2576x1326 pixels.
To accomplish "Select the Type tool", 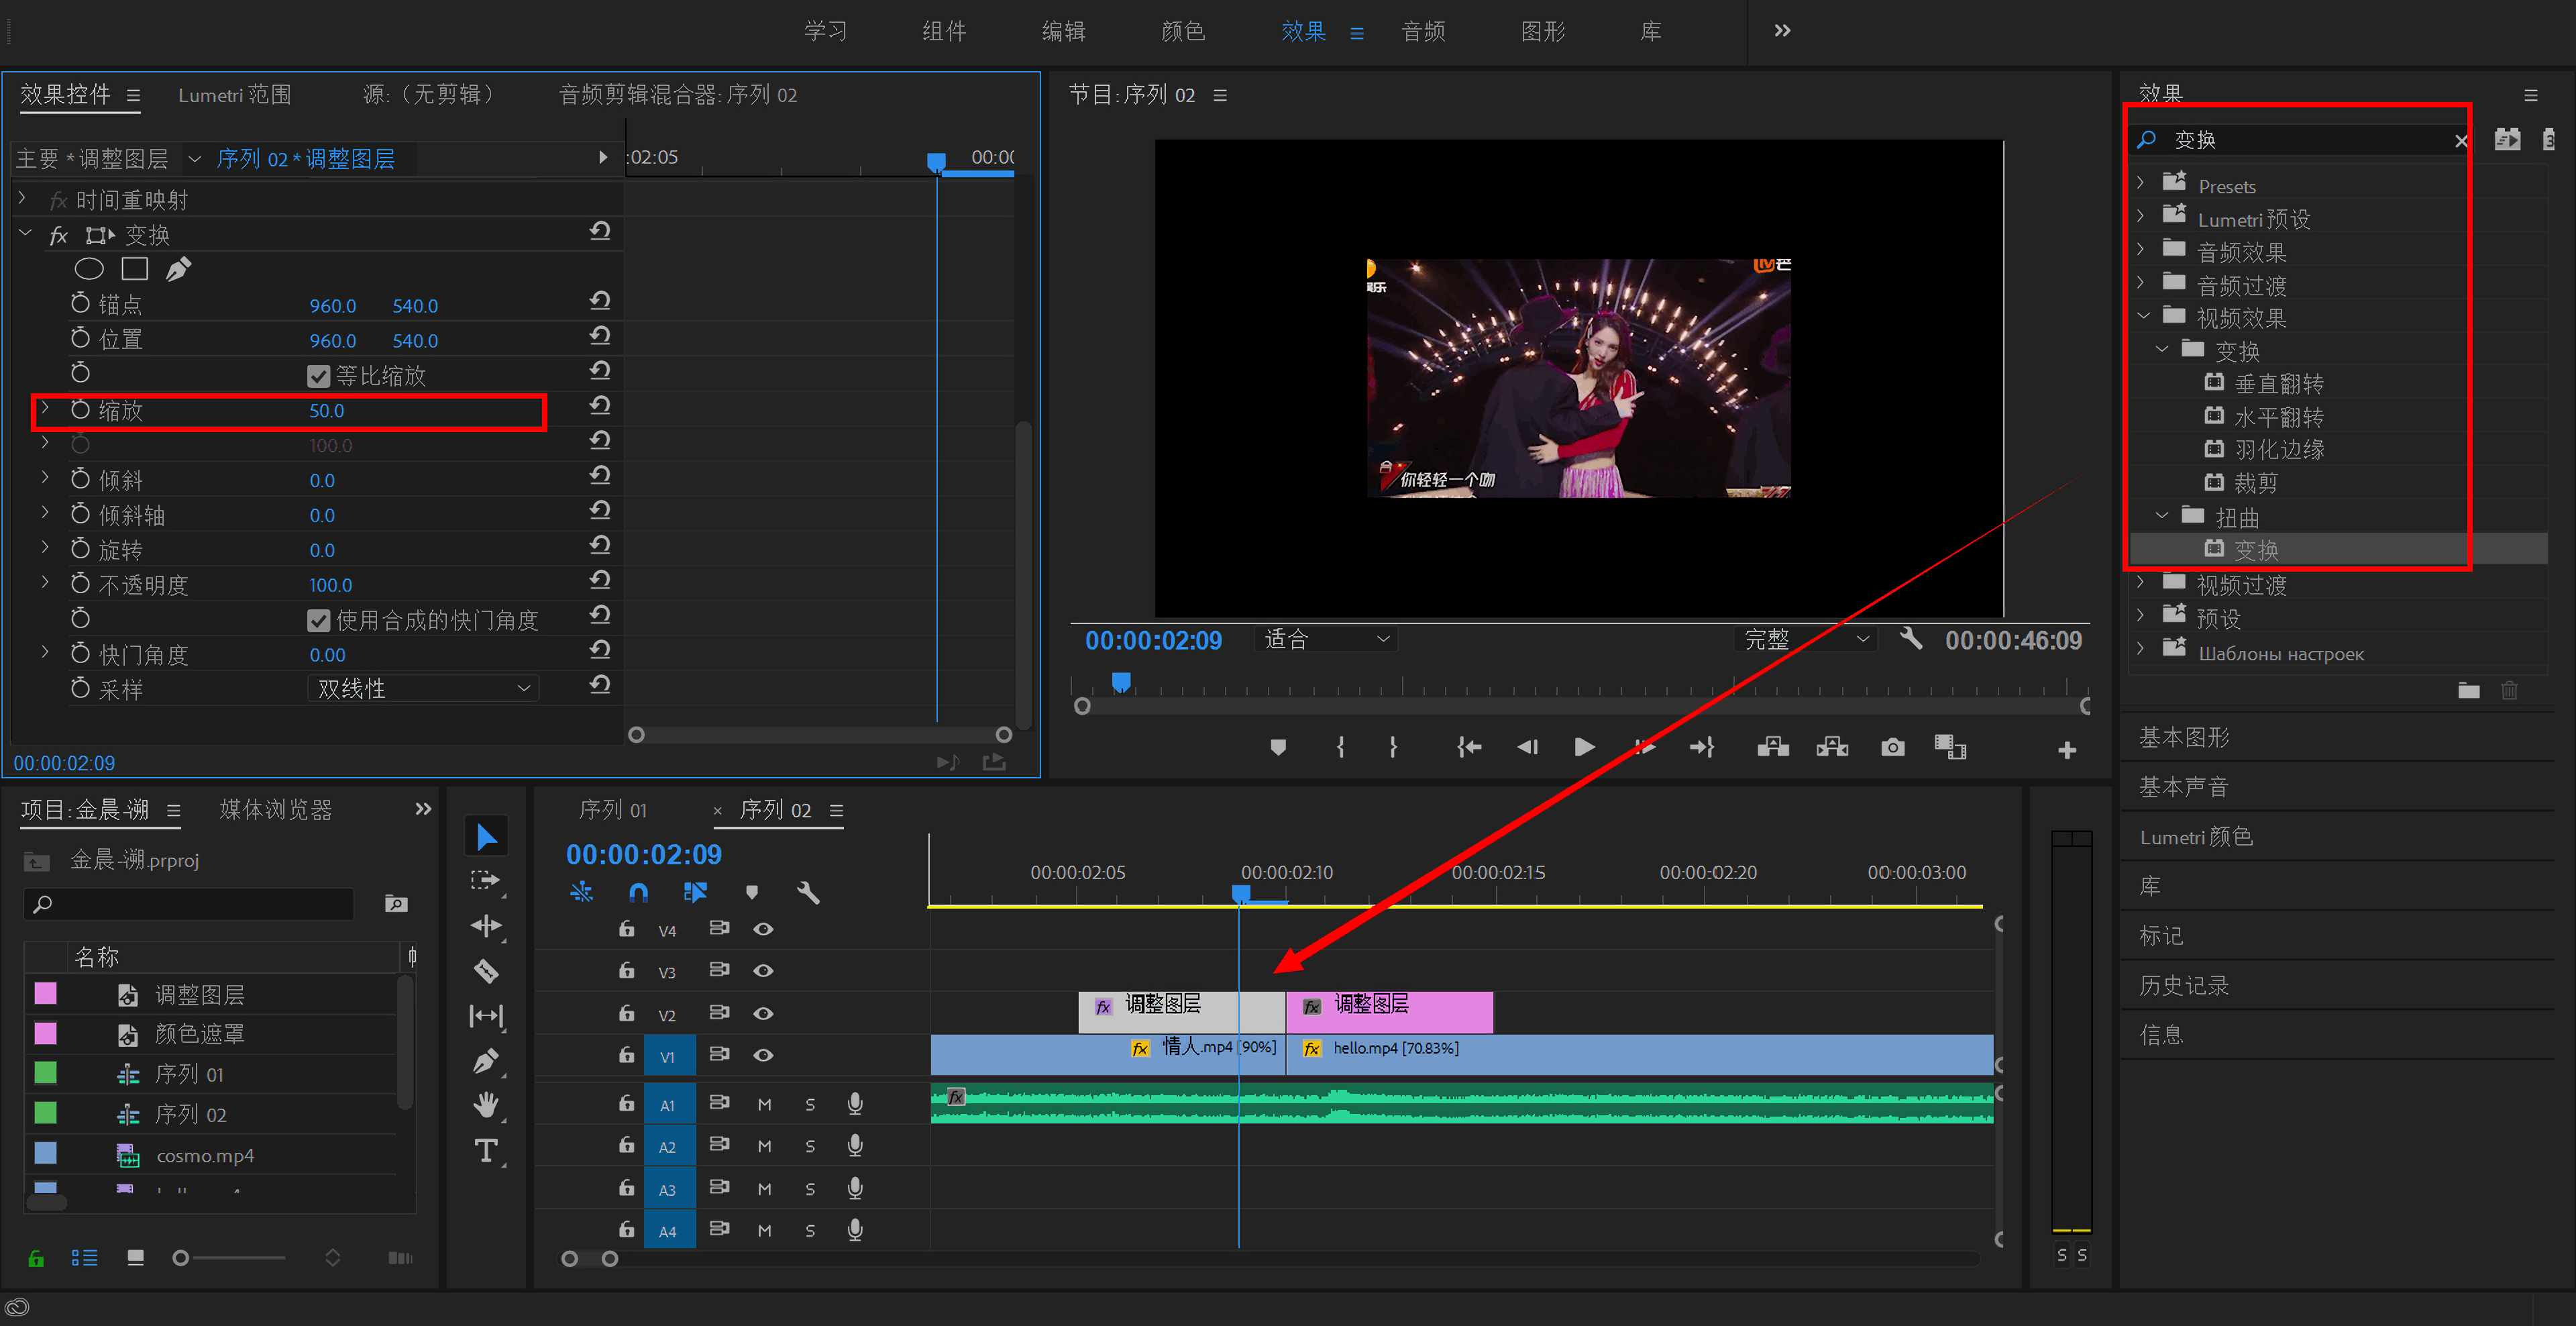I will 487,1151.
